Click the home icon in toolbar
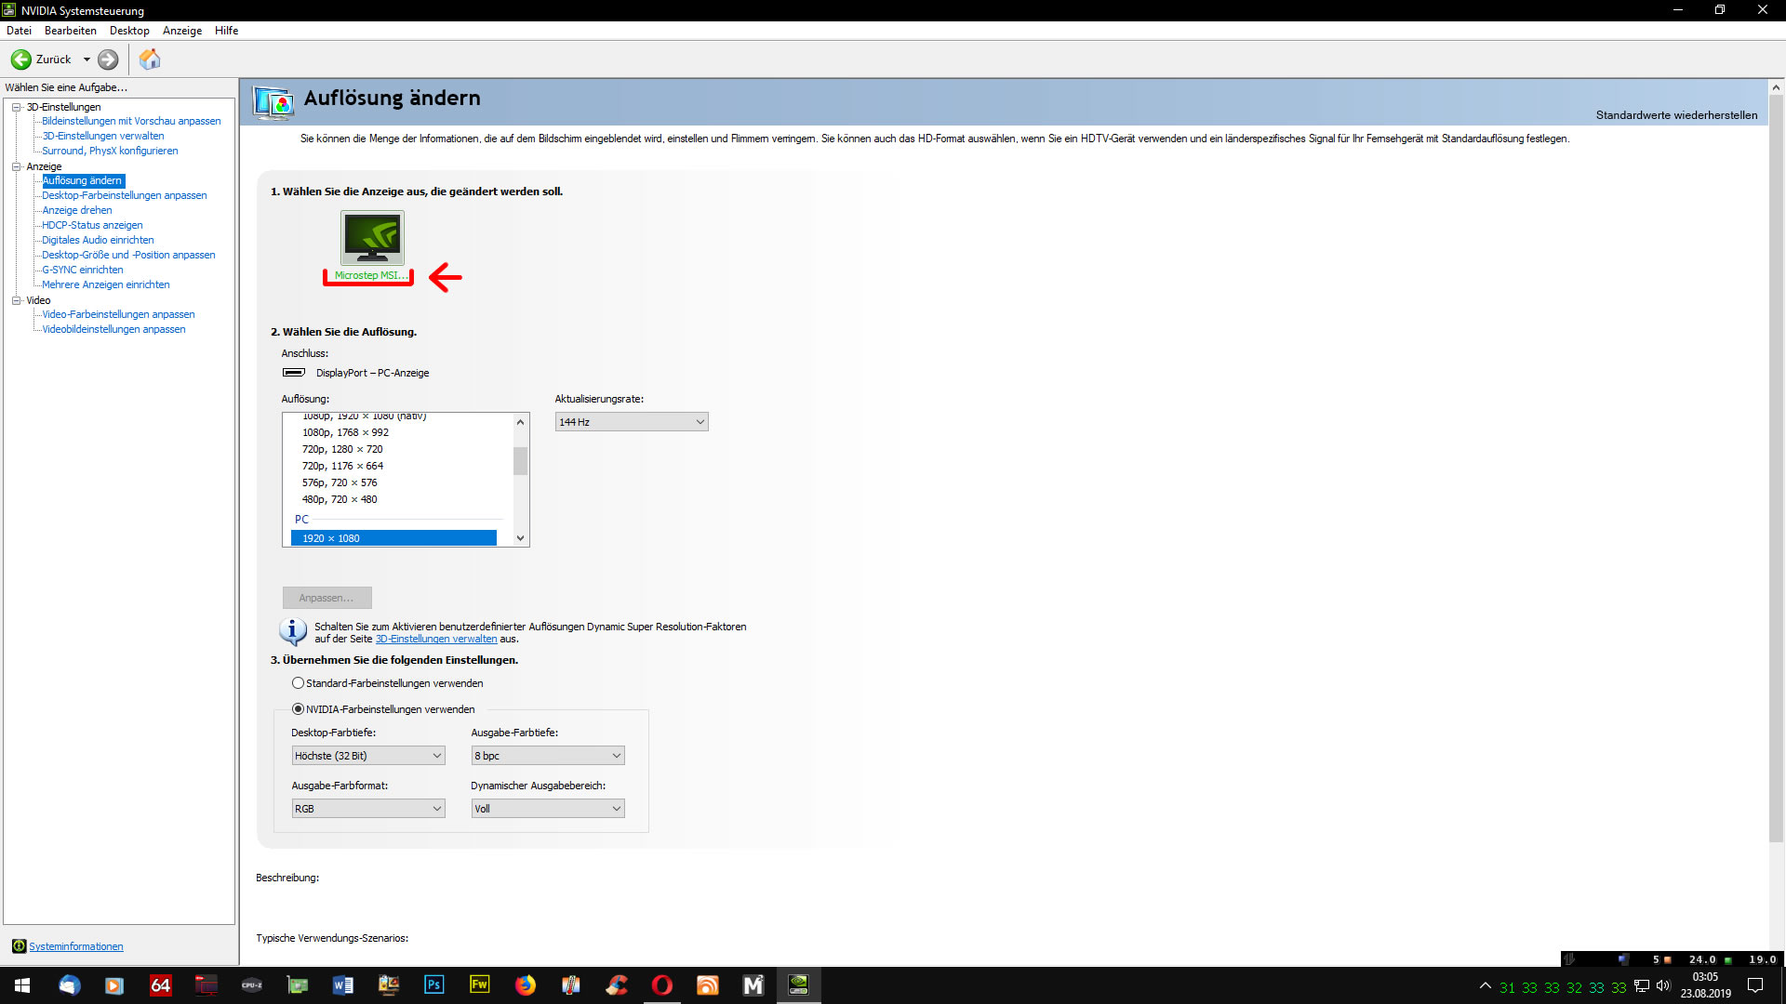Image resolution: width=1786 pixels, height=1004 pixels. tap(150, 59)
